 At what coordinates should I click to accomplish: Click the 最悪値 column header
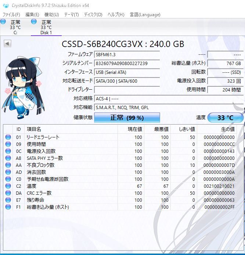(x=157, y=129)
